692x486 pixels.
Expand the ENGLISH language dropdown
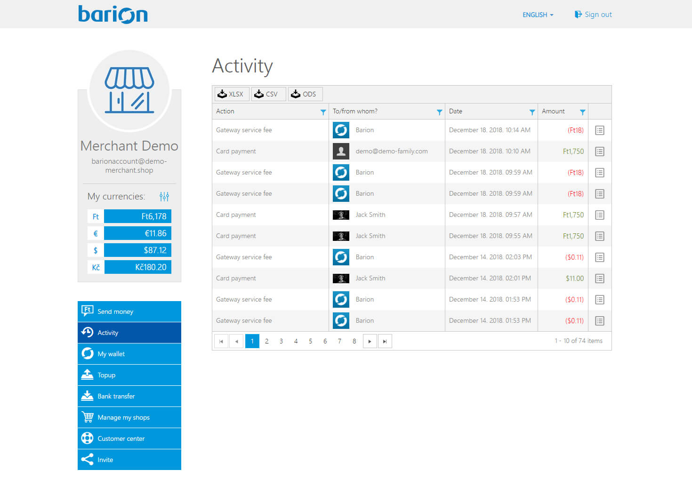coord(538,15)
